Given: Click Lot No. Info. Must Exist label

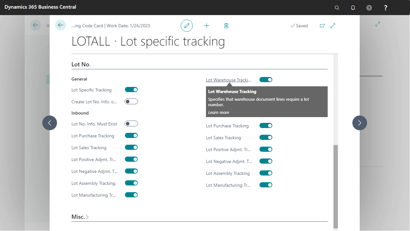Looking at the screenshot, I should click(x=94, y=124).
